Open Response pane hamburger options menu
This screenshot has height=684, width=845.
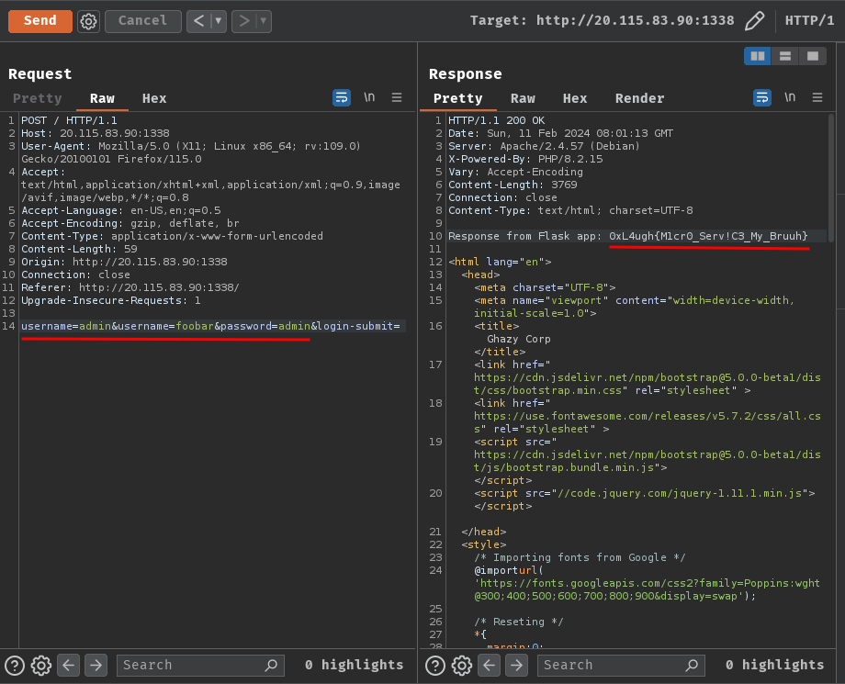pos(817,97)
